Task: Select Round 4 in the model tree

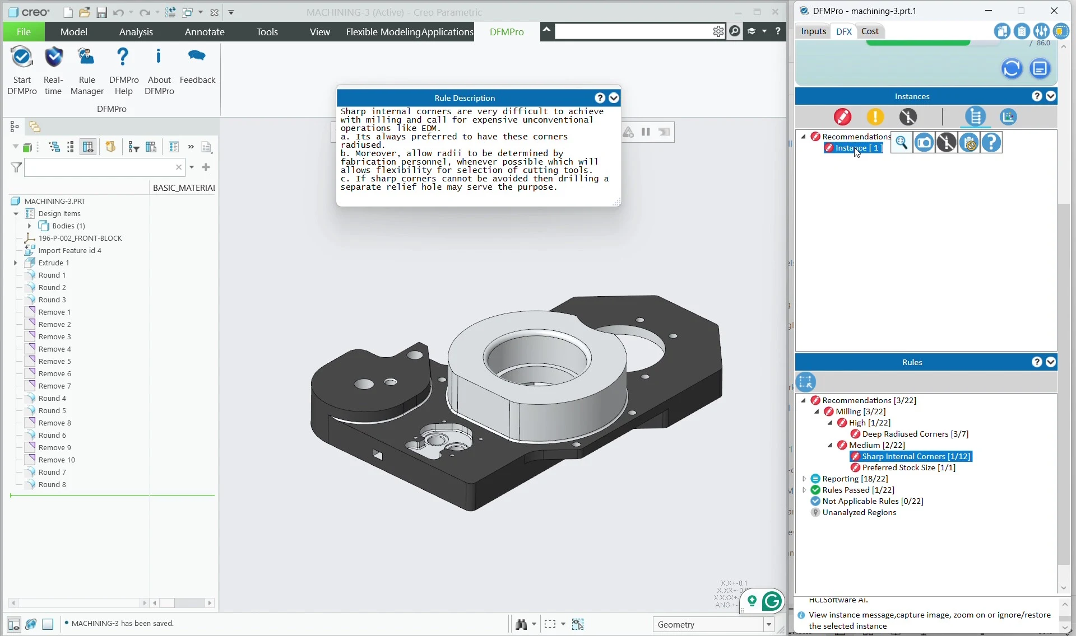Action: (52, 399)
